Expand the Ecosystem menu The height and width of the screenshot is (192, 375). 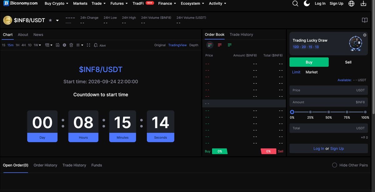pyautogui.click(x=192, y=3)
